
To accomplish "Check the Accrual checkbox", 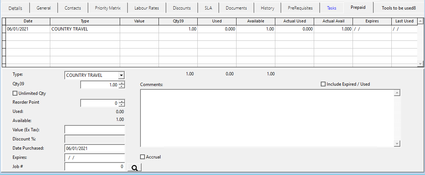I will coord(143,157).
